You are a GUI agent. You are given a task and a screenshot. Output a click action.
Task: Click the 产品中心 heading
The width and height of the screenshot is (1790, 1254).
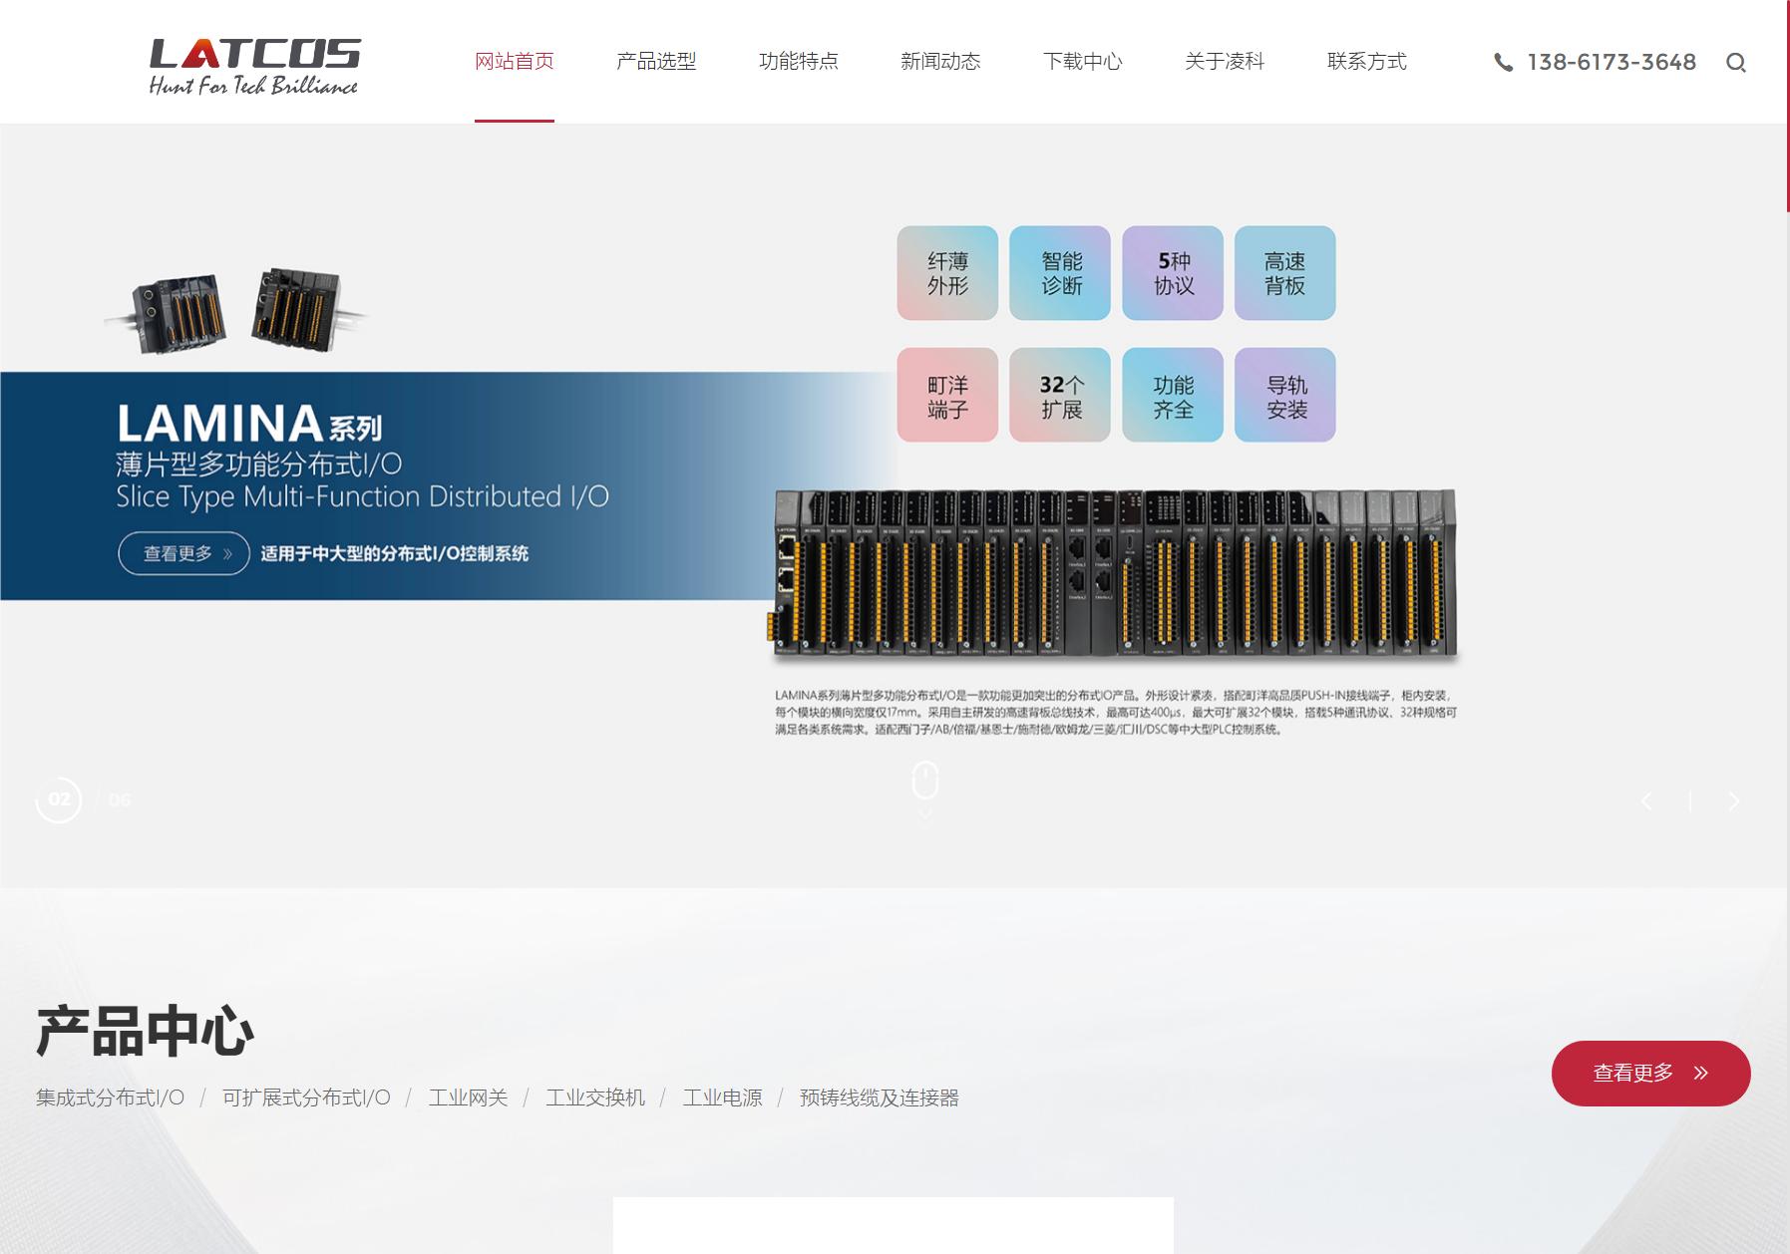(x=146, y=1031)
